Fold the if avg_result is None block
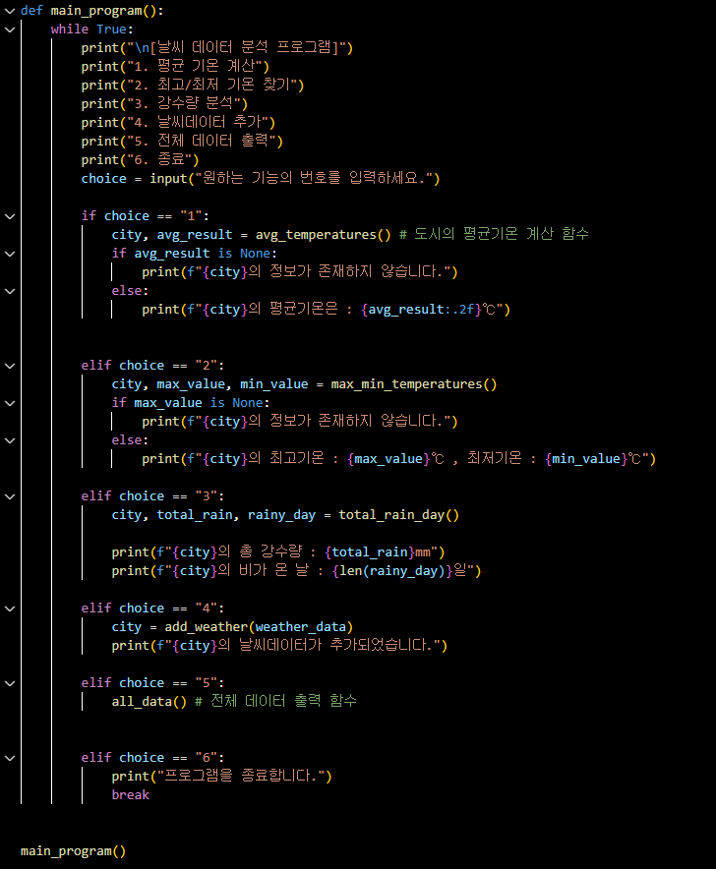The height and width of the screenshot is (869, 716). (x=10, y=254)
